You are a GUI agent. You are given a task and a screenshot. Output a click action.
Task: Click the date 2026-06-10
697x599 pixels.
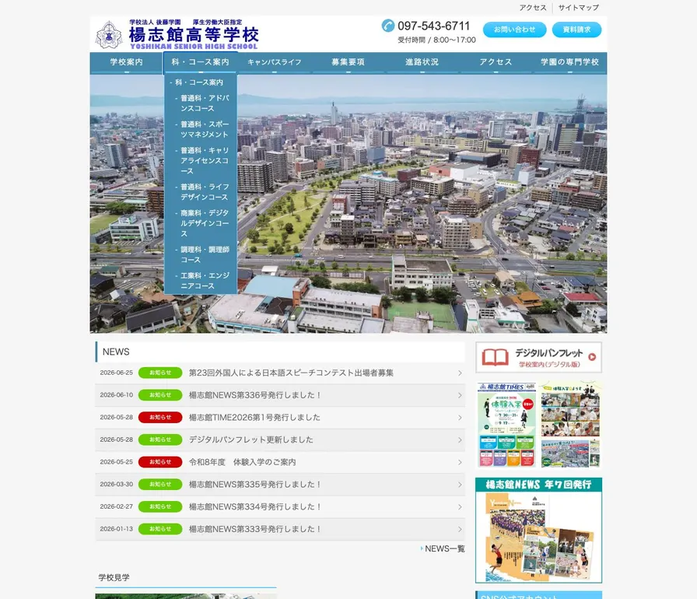point(117,395)
